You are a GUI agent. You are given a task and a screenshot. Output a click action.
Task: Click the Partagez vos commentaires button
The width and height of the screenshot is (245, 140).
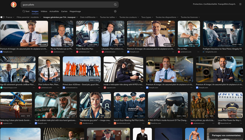click(x=226, y=135)
